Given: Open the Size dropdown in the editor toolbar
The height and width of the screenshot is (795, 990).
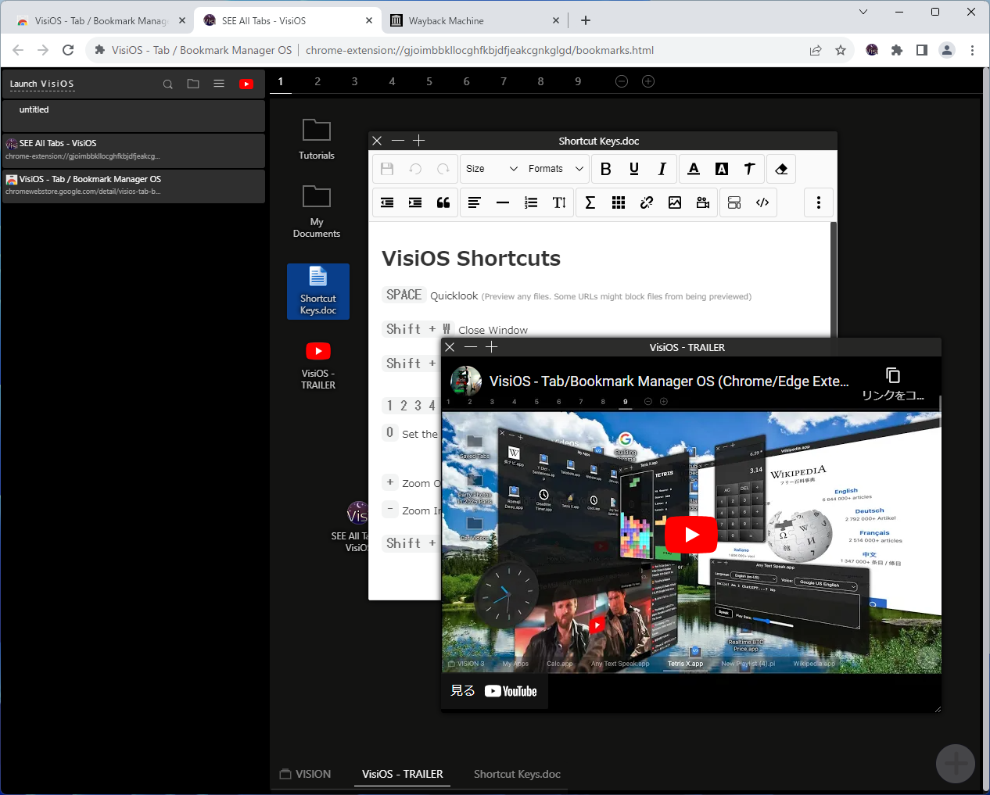Looking at the screenshot, I should click(x=491, y=169).
